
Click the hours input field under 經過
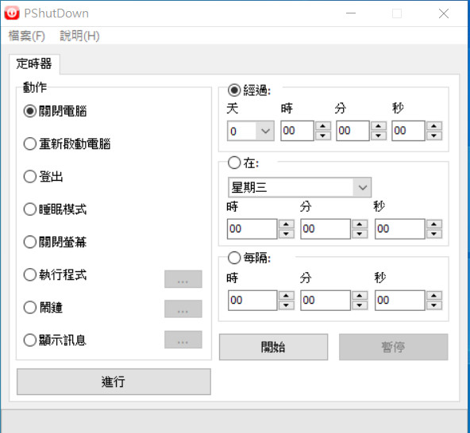pyautogui.click(x=297, y=131)
